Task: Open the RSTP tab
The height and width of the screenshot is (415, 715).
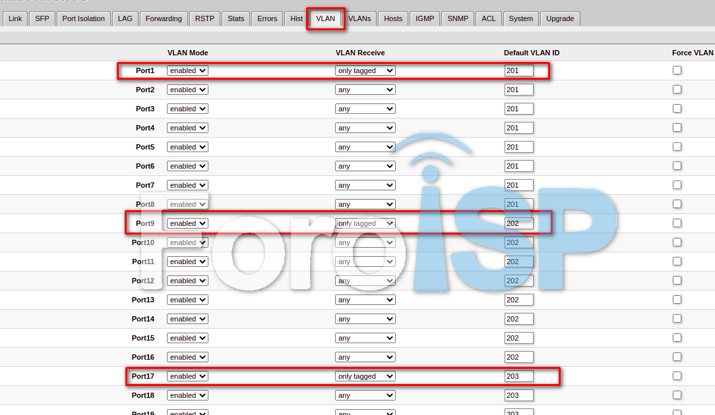Action: point(204,18)
